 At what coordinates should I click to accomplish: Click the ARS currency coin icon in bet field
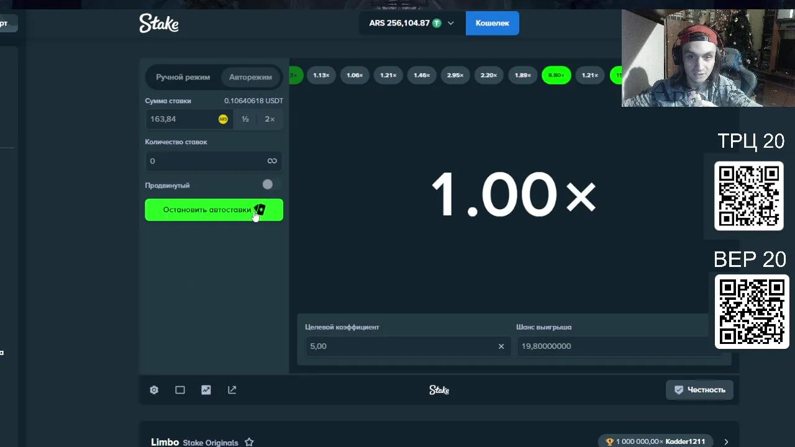tap(223, 119)
